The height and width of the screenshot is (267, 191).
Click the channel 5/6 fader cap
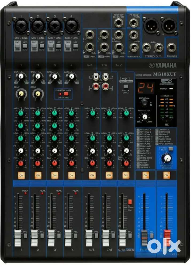tap(89, 237)
